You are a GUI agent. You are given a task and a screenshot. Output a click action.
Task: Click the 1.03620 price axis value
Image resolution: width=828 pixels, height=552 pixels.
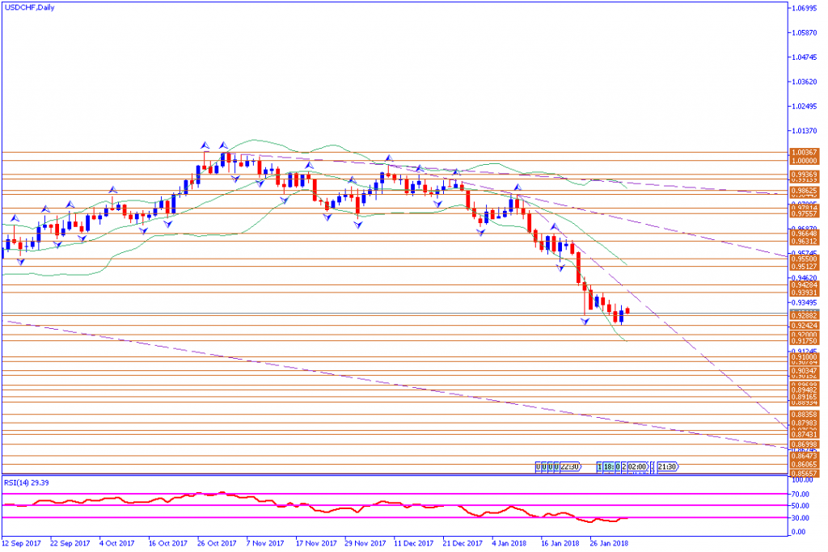805,82
